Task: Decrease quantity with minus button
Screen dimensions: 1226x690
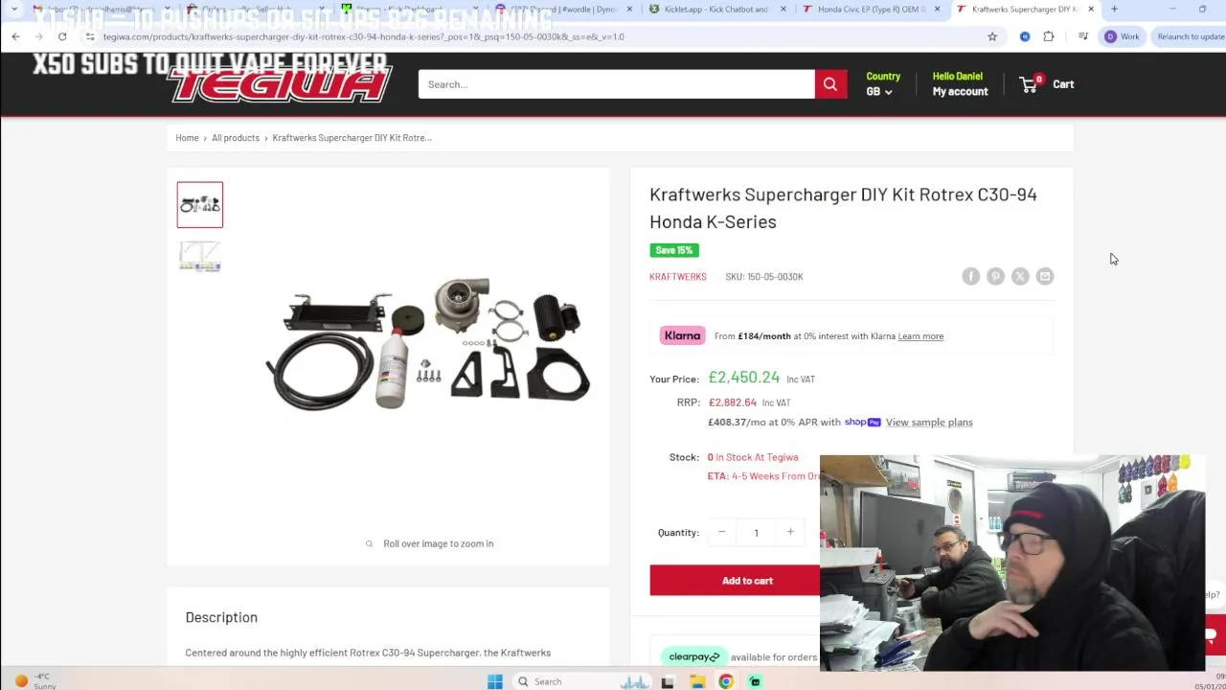Action: pos(721,532)
